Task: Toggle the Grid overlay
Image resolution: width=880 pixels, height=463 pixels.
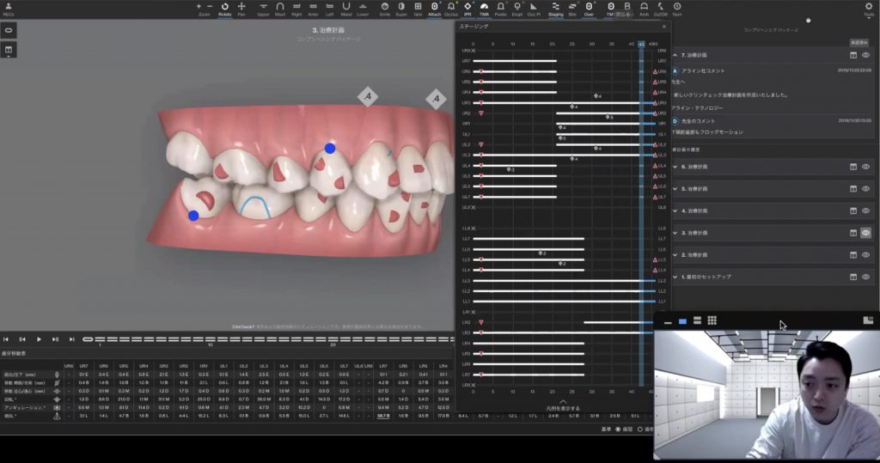Action: pyautogui.click(x=418, y=9)
